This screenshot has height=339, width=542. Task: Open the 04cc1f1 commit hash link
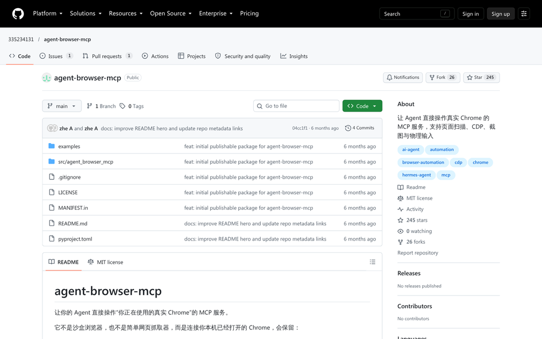[x=299, y=128]
